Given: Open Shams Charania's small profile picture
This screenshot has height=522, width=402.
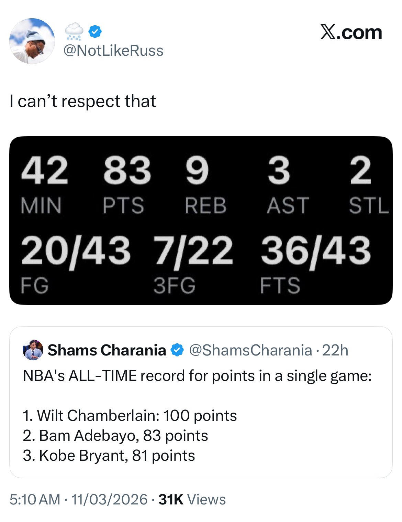Looking at the screenshot, I should tap(33, 350).
